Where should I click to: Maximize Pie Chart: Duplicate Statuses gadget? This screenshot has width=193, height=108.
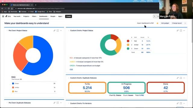click(58, 103)
